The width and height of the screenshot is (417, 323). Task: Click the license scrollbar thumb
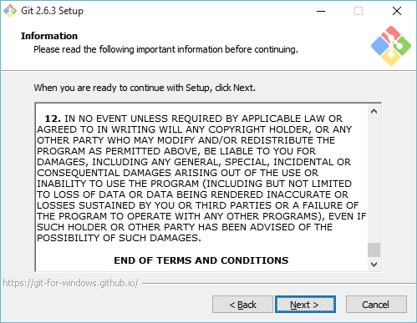(x=374, y=250)
